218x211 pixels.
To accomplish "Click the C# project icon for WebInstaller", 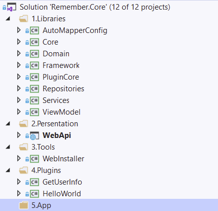I will point(34,159).
